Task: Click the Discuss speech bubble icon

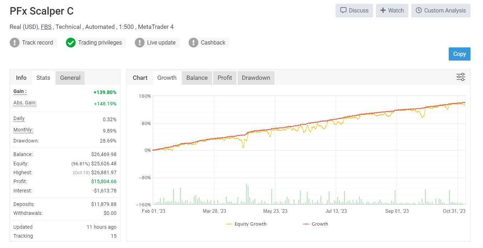Action: [x=343, y=10]
